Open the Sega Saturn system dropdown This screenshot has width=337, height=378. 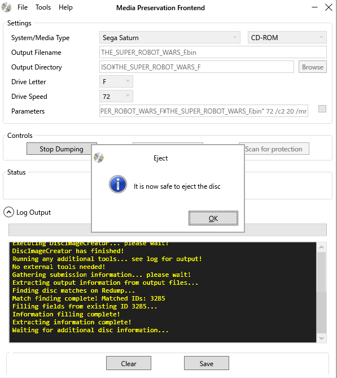click(169, 38)
